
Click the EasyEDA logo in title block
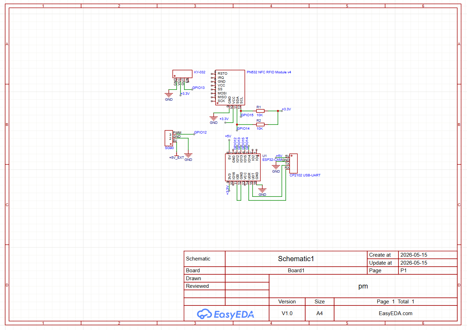(226, 314)
